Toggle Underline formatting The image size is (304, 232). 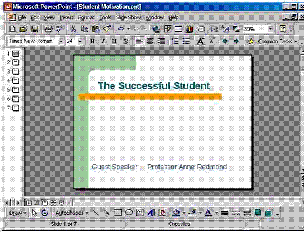(114, 41)
